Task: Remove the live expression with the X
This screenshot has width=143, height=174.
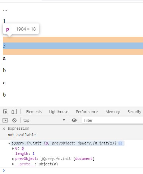Action: [4, 129]
